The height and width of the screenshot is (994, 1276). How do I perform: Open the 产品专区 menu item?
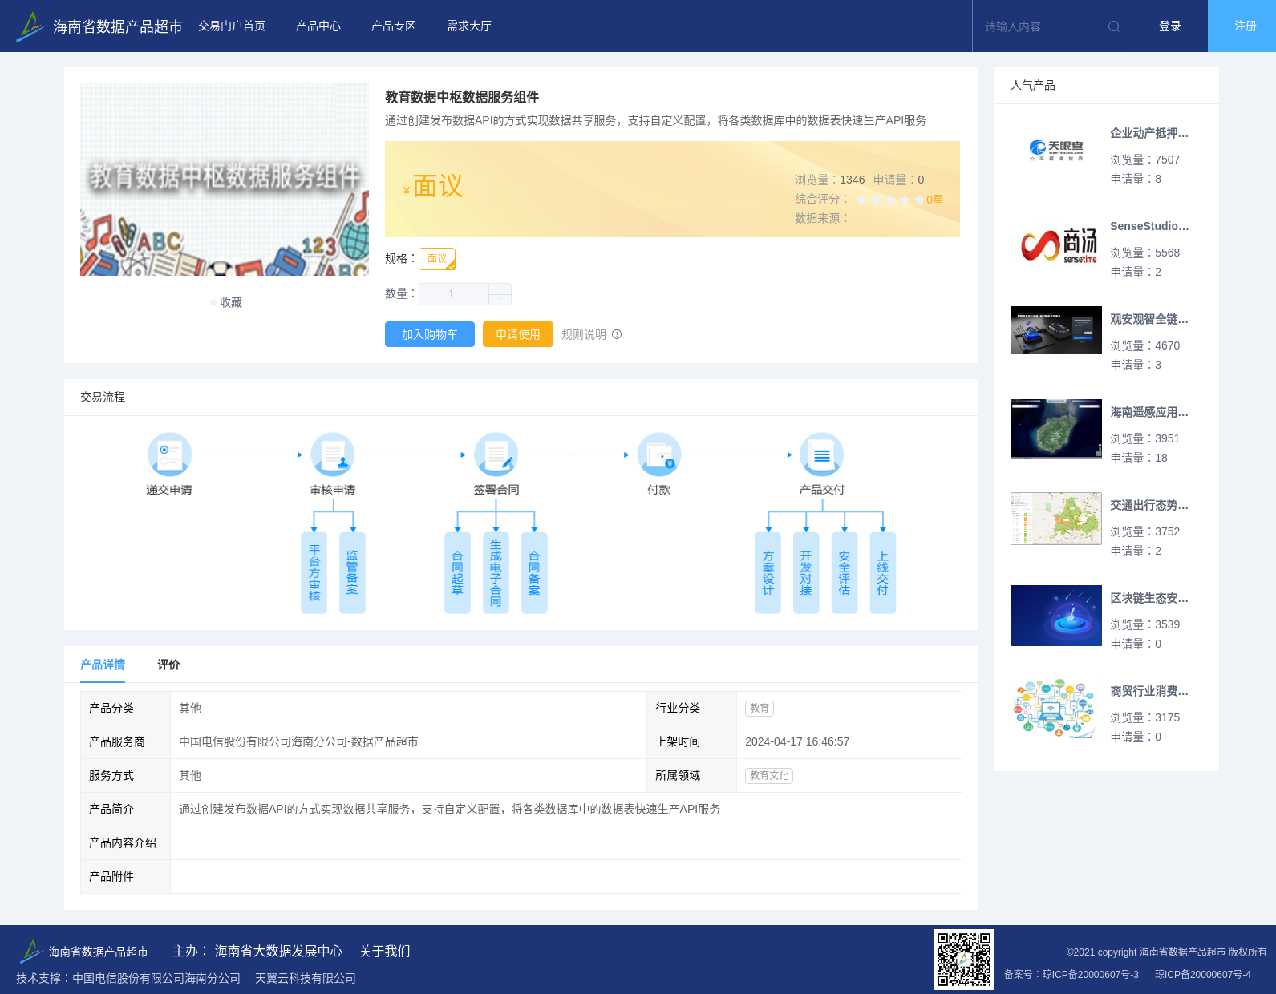pyautogui.click(x=394, y=26)
